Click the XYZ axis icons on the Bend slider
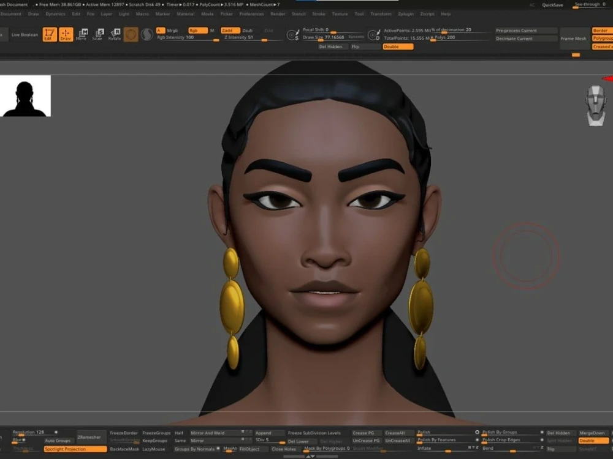This screenshot has height=459, width=613. 539,448
